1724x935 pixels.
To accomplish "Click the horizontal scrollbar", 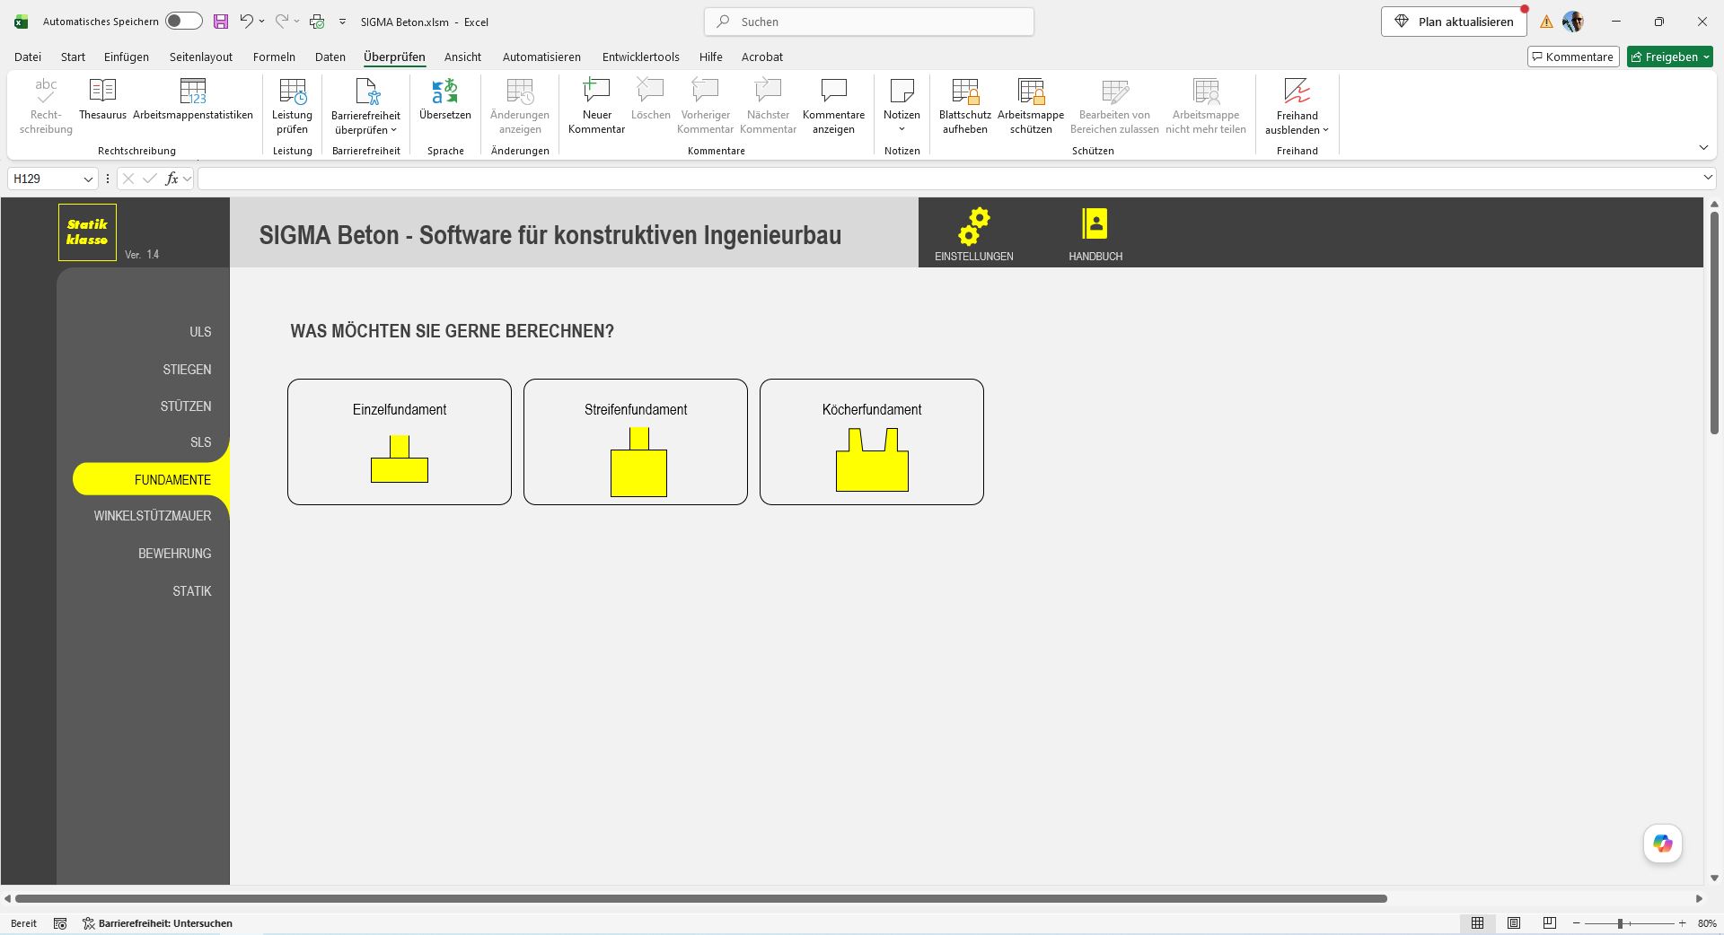I will tap(701, 898).
